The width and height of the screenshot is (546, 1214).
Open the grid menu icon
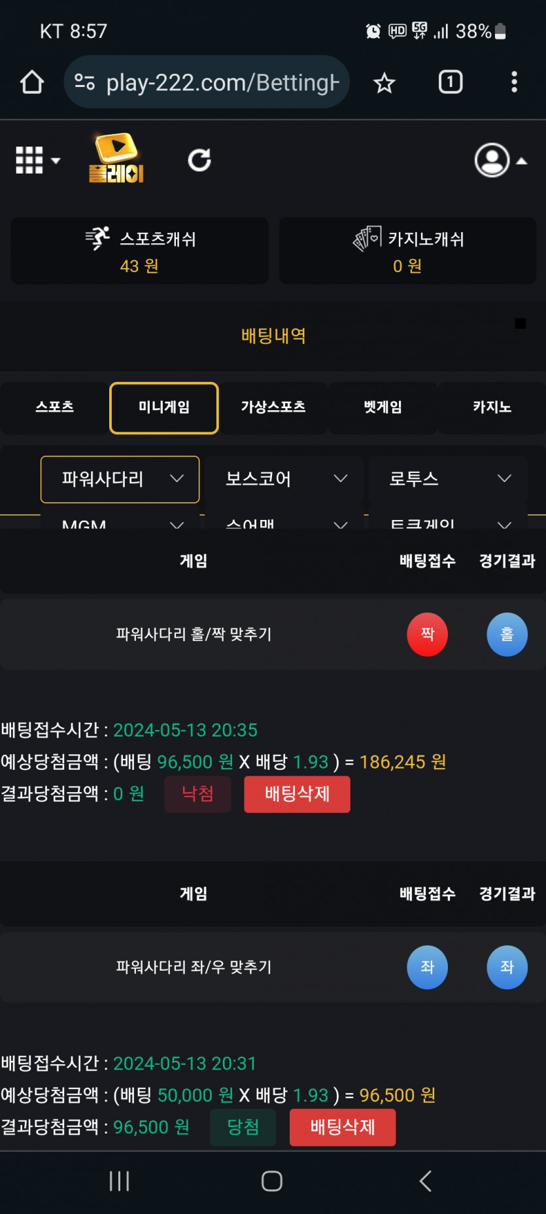click(37, 160)
